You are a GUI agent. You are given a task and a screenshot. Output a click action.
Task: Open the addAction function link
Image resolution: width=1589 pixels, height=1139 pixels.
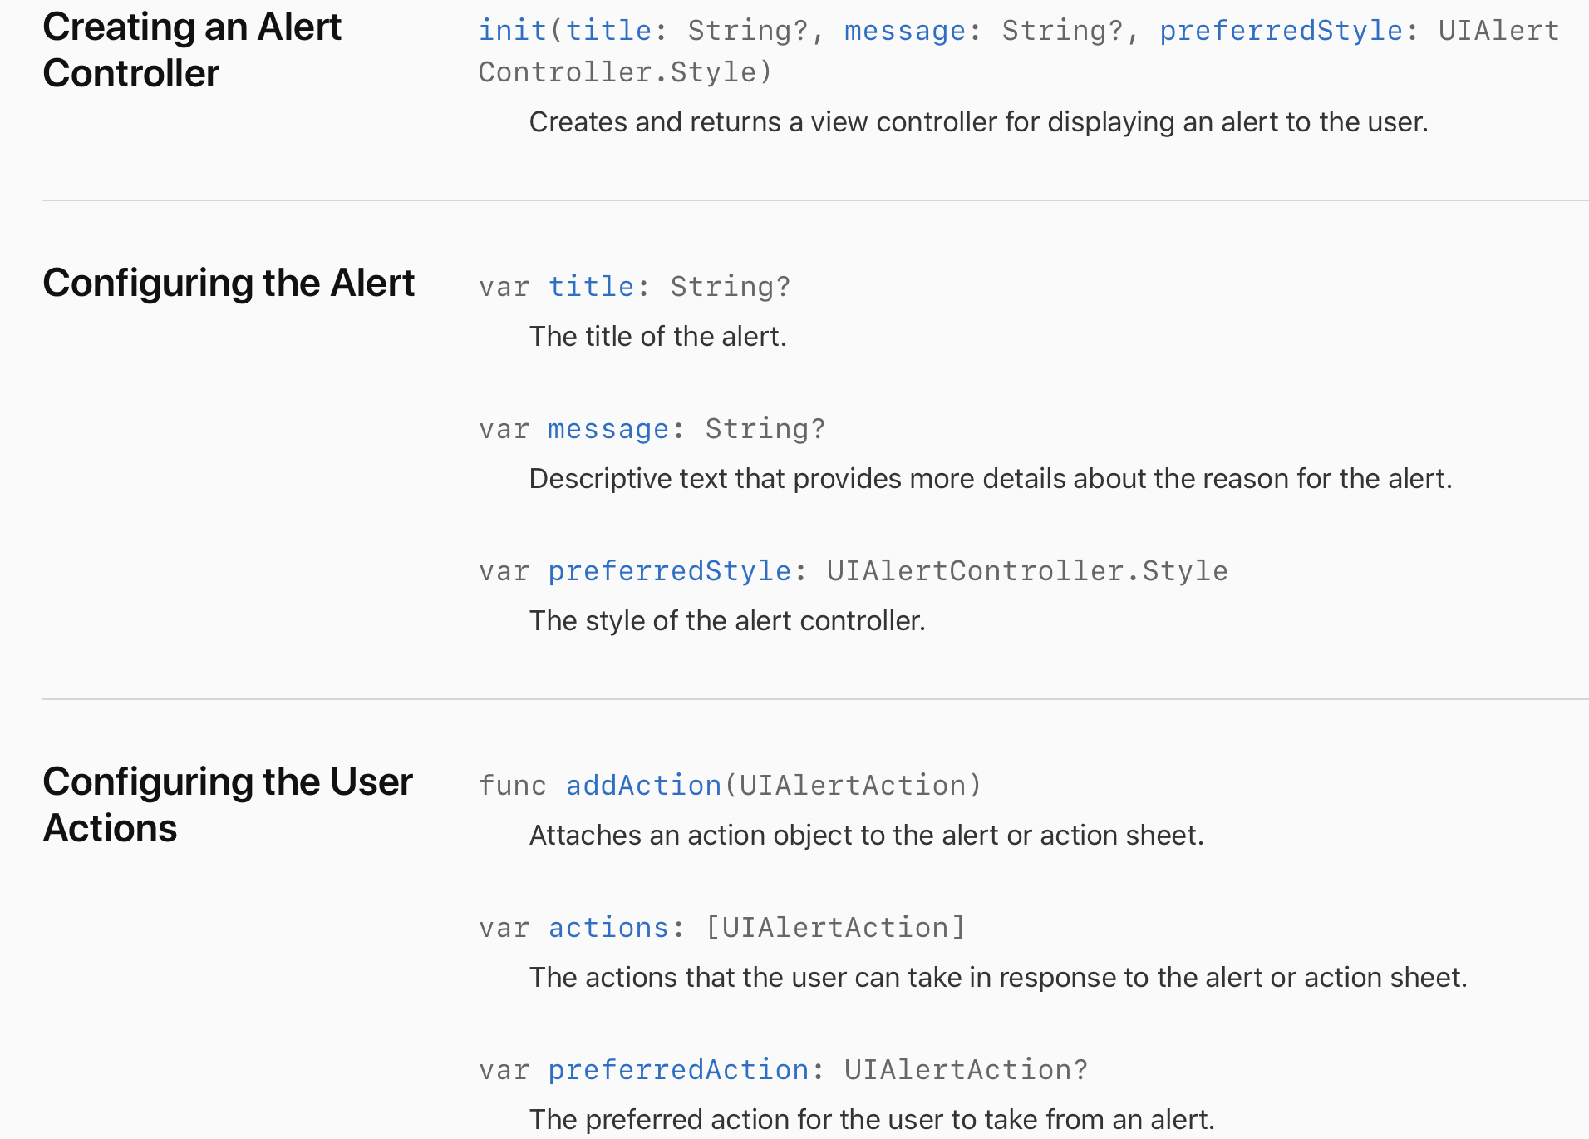tap(643, 786)
